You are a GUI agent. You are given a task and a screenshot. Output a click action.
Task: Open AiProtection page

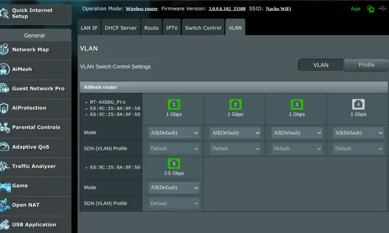pos(35,108)
